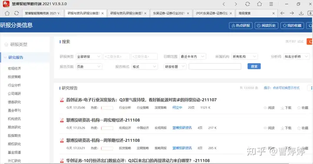
Task: Open 慧博投研资讯-机构一周宏观综述-211108 title
Action: [103, 120]
